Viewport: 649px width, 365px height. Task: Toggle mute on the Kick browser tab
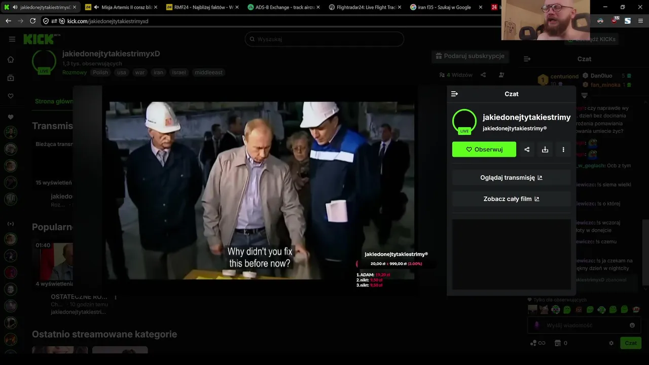coord(15,7)
